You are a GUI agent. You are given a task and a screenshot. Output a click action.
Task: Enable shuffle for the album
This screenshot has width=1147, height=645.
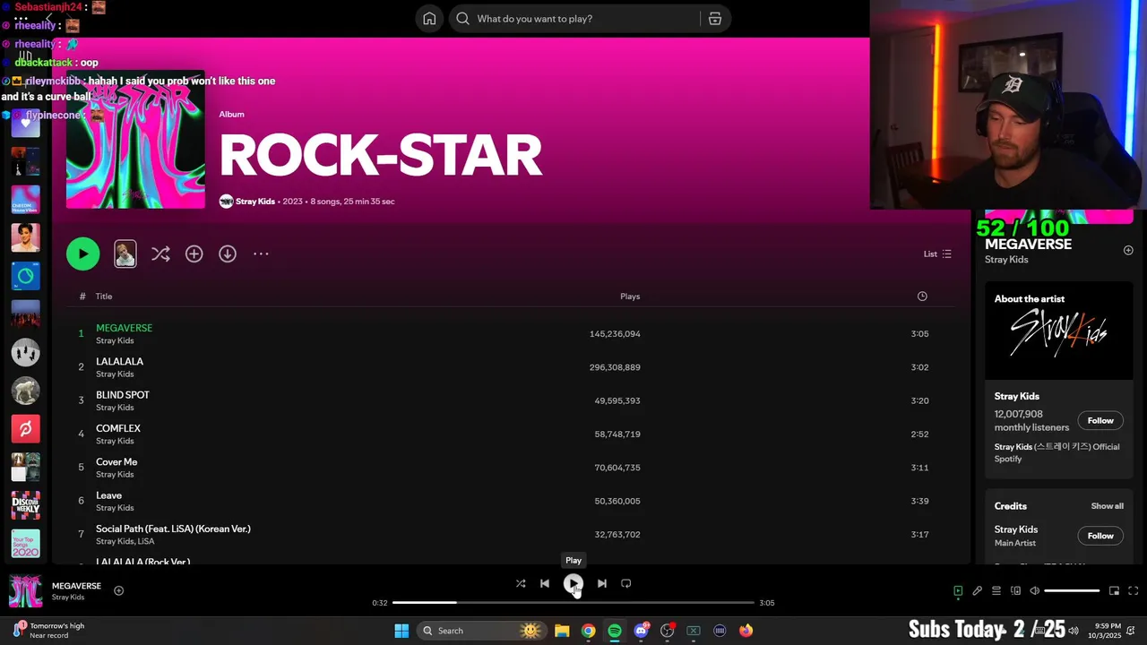tap(160, 254)
